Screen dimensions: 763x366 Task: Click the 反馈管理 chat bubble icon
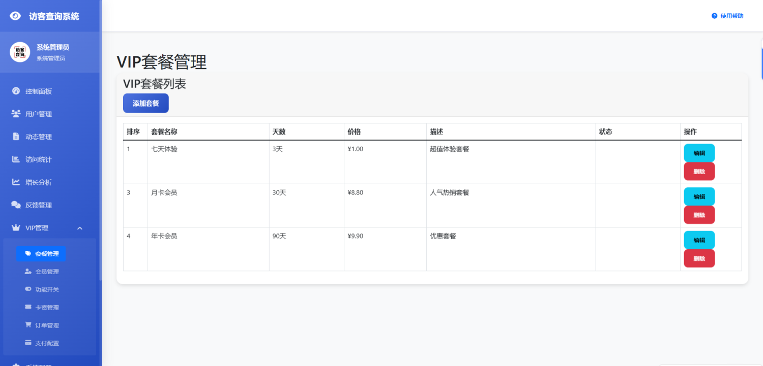click(15, 205)
